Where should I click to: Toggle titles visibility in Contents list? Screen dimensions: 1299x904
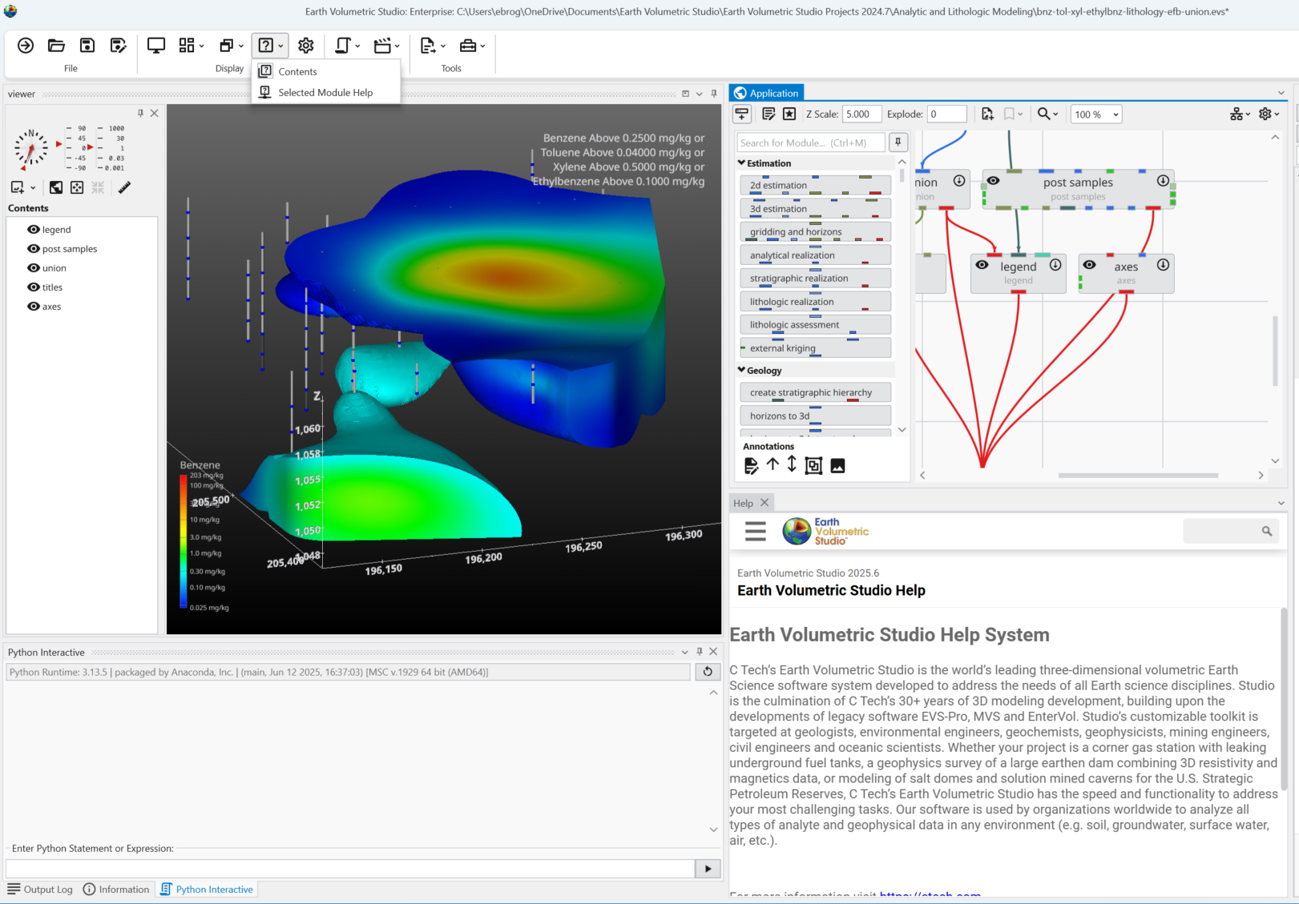34,287
